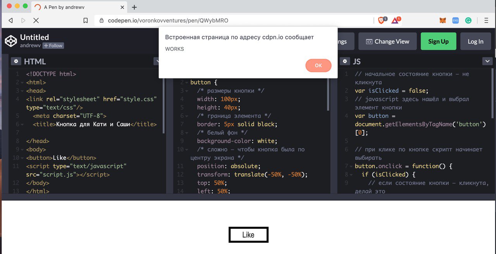Collapse fold arrow at HTML line 2
This screenshot has height=254, width=496.
(22, 82)
